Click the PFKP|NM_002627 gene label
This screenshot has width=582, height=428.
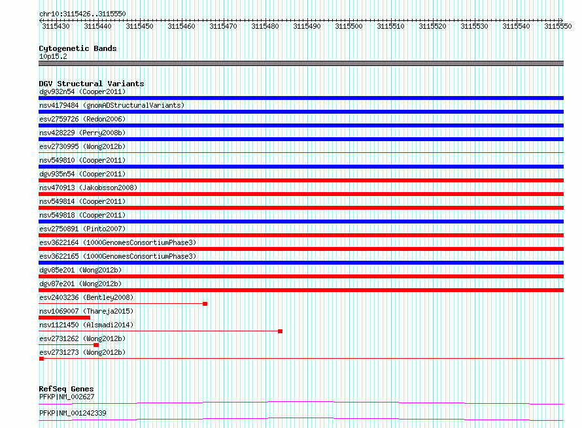(67, 397)
